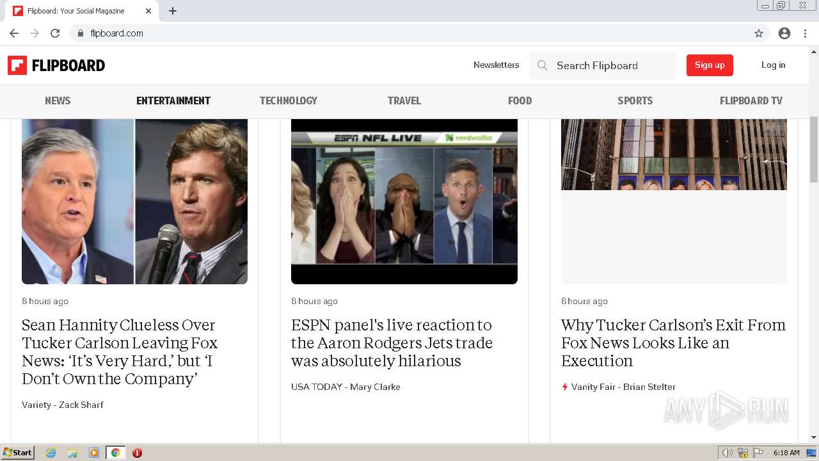This screenshot has width=819, height=461.
Task: Click the page vertical scrollbar thumb
Action: click(814, 150)
